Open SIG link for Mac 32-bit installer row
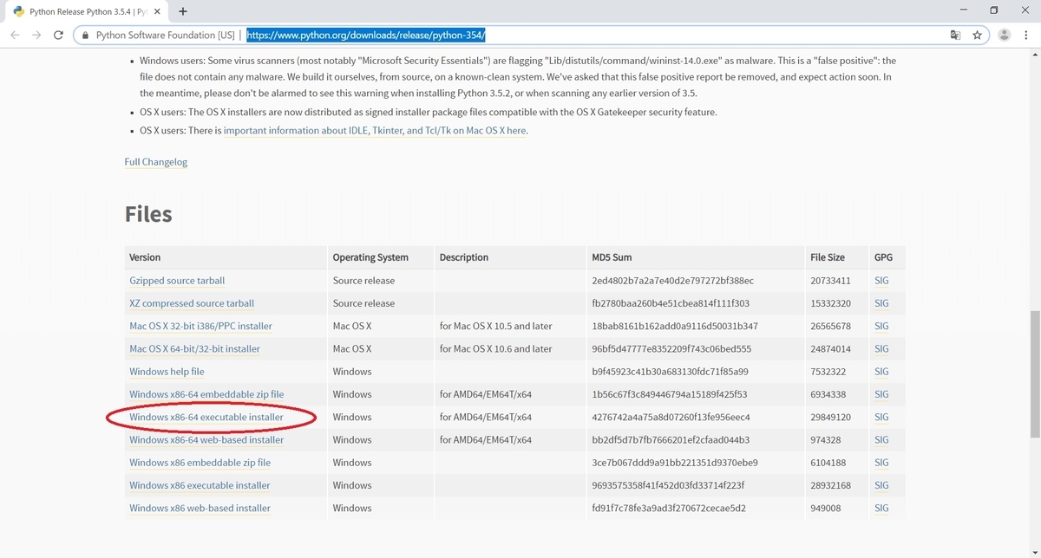The width and height of the screenshot is (1041, 558). (x=881, y=327)
